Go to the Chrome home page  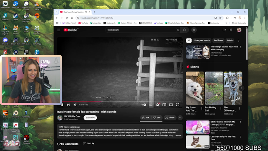tap(72, 18)
